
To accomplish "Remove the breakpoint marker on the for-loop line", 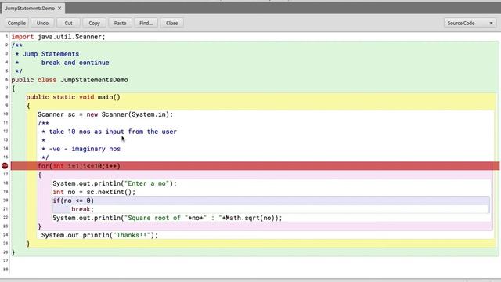I will click(x=5, y=165).
